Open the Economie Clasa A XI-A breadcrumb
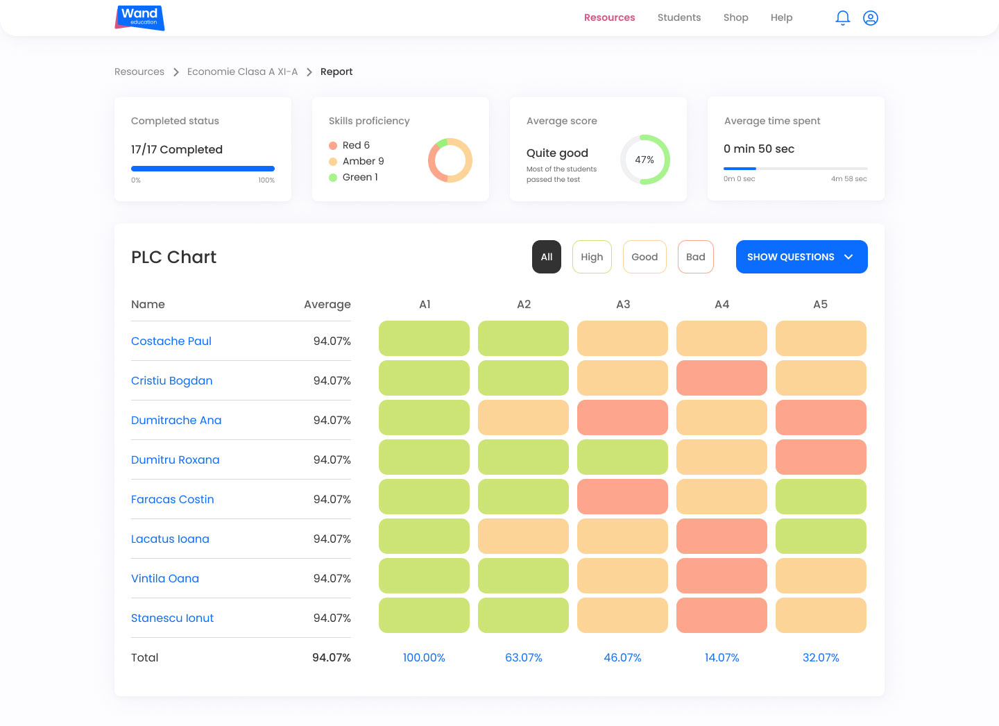999x726 pixels. (x=242, y=72)
